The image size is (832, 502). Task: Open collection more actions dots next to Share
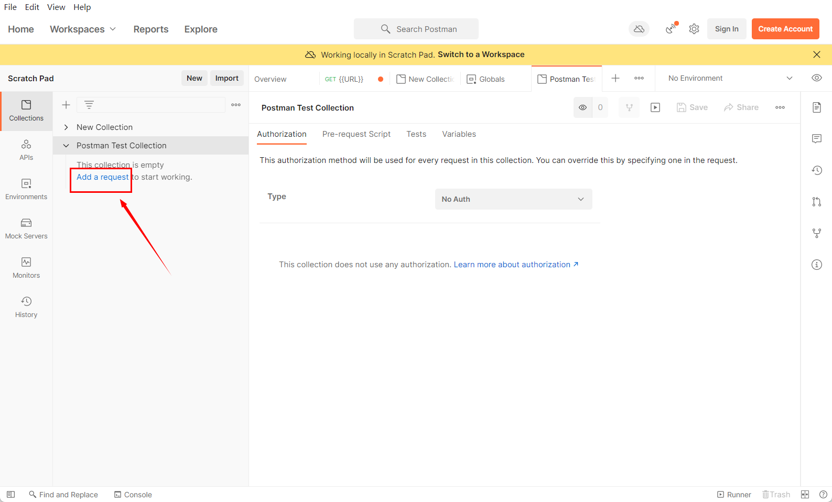pos(780,107)
